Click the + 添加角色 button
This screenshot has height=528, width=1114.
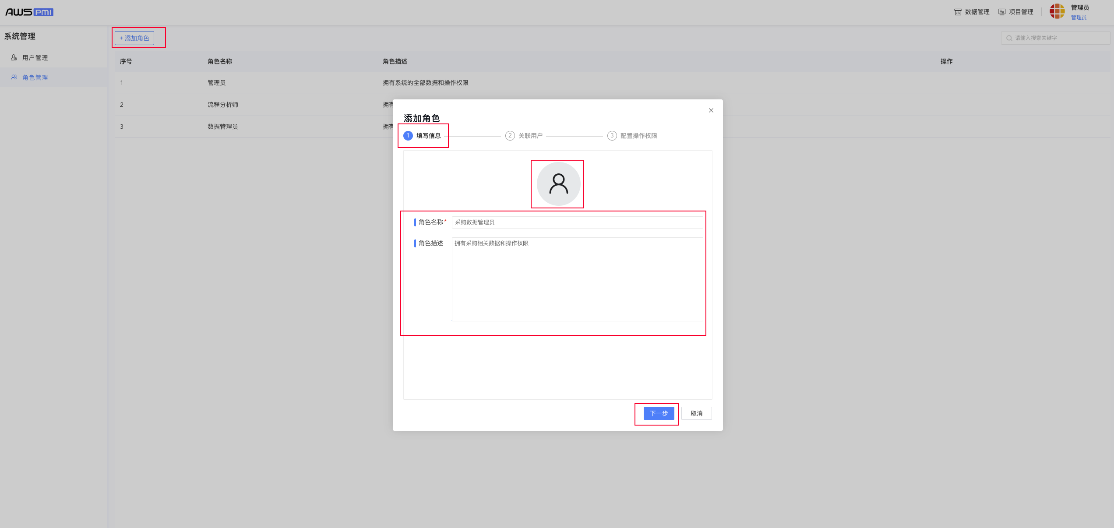tap(134, 38)
